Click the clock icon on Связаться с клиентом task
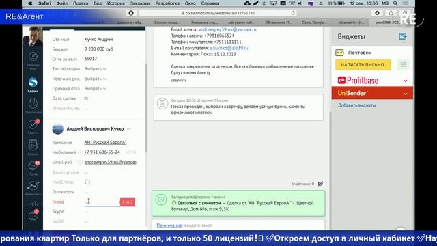The width and height of the screenshot is (437, 246). (x=161, y=200)
